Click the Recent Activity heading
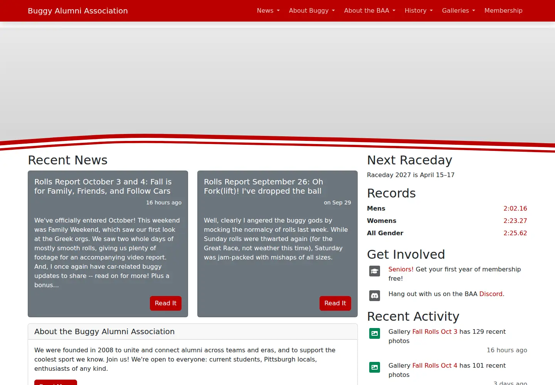 coord(413,316)
